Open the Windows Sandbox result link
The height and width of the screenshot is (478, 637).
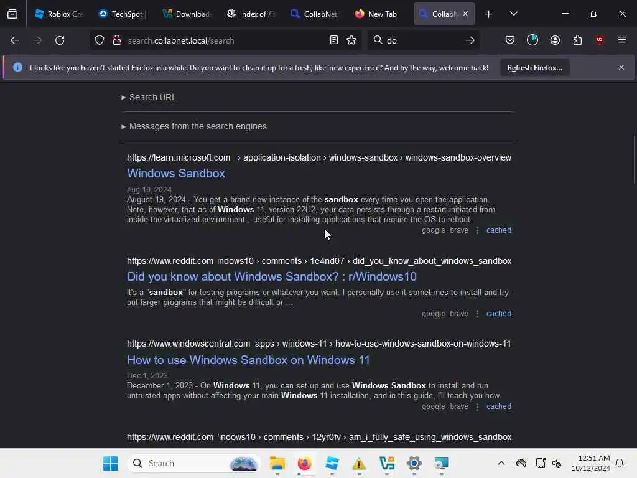point(176,173)
